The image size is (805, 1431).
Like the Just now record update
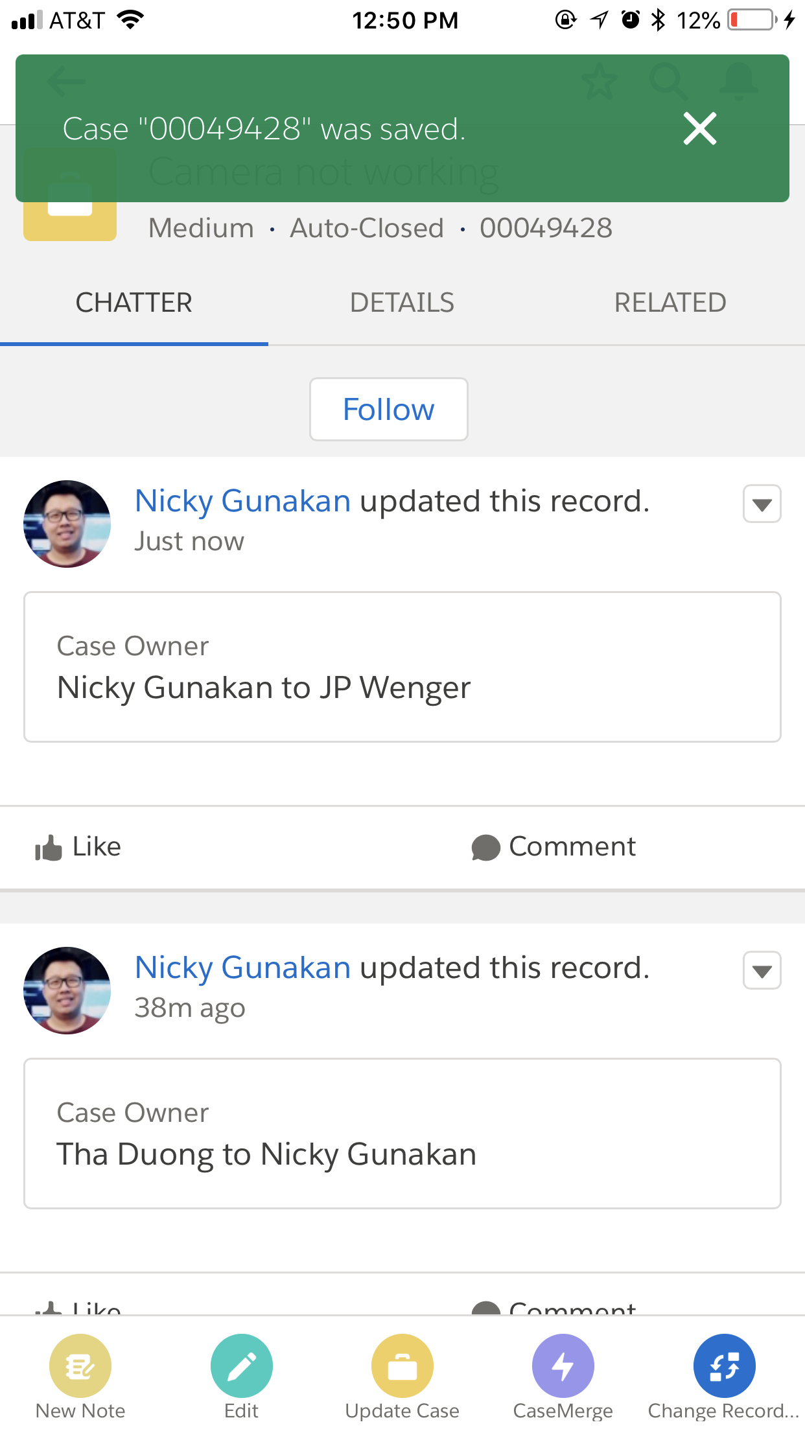pos(78,847)
